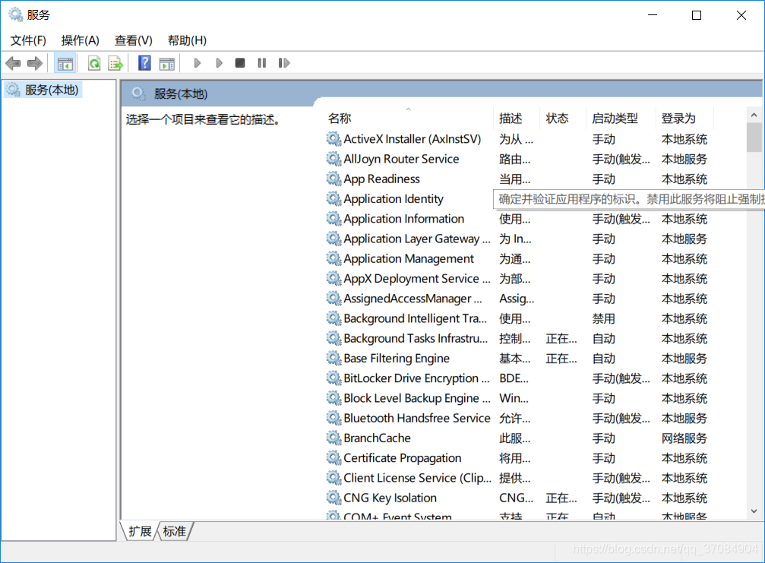Sort by the 启动类型 column header
Screen dimensions: 765x563
coord(621,118)
